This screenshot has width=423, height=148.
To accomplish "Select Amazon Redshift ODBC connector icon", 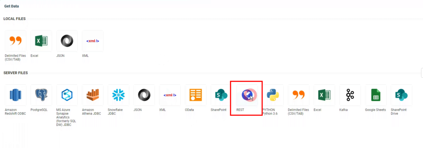I will click(x=16, y=95).
